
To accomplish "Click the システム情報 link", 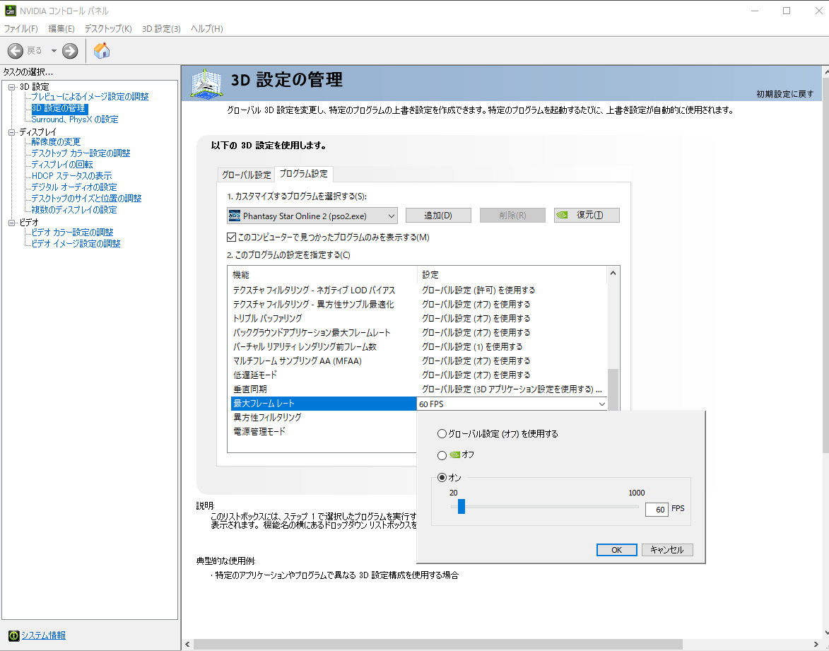I will [43, 635].
